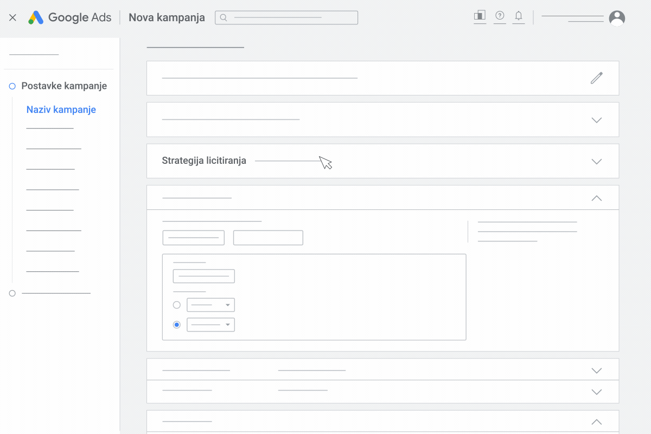The height and width of the screenshot is (434, 651).
Task: Open the notifications bell
Action: (x=519, y=16)
